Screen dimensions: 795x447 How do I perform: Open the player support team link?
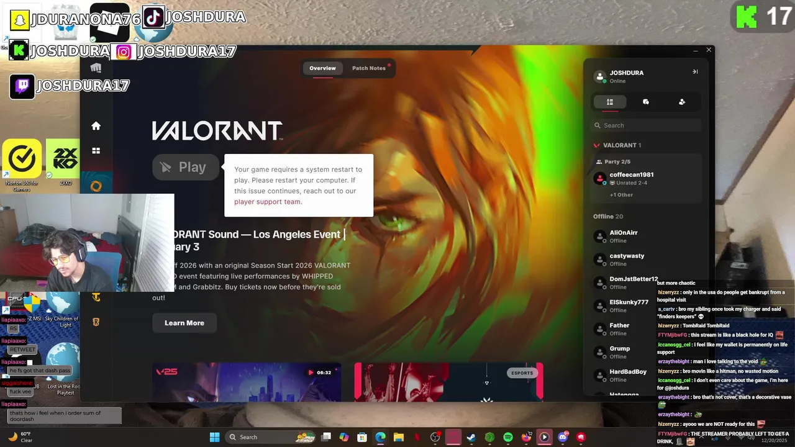(267, 202)
